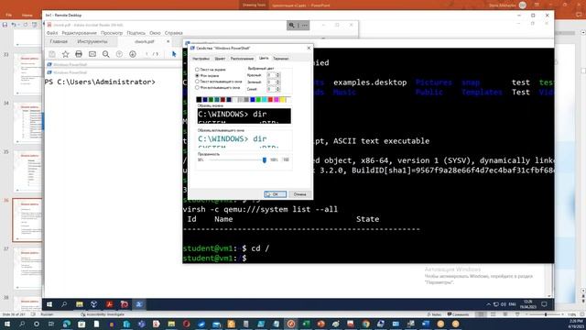Select slide 37 thumbnail in PowerPoint
The width and height of the screenshot is (586, 330).
pos(27,269)
